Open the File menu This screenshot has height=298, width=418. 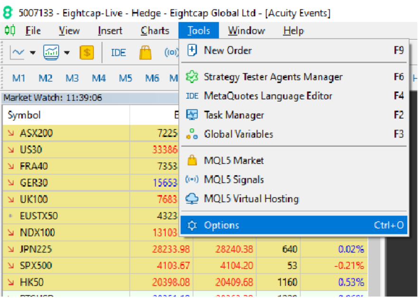(x=33, y=31)
